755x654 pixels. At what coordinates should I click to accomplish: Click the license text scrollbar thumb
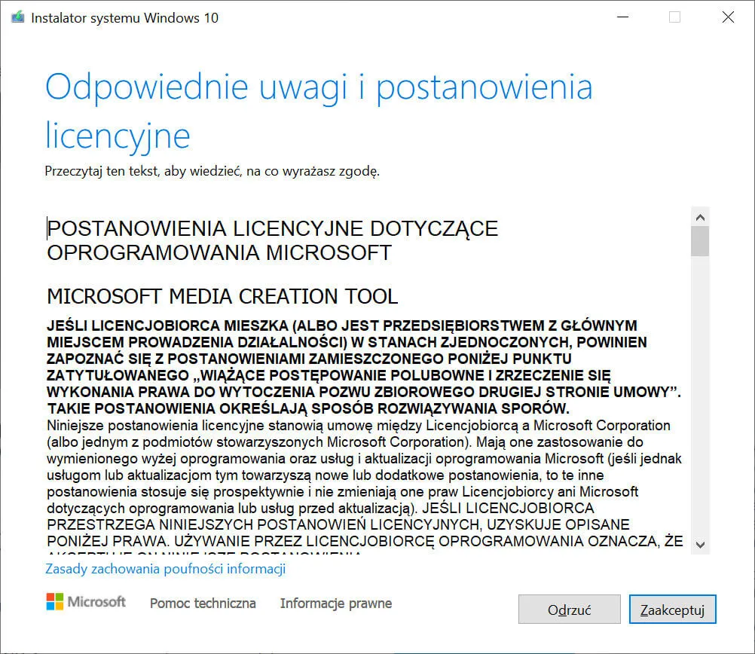tap(700, 241)
